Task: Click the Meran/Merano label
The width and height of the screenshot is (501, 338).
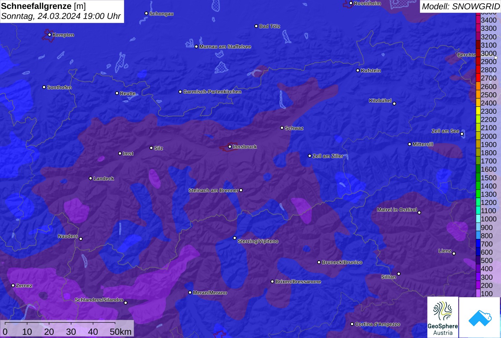Action: 210,293
